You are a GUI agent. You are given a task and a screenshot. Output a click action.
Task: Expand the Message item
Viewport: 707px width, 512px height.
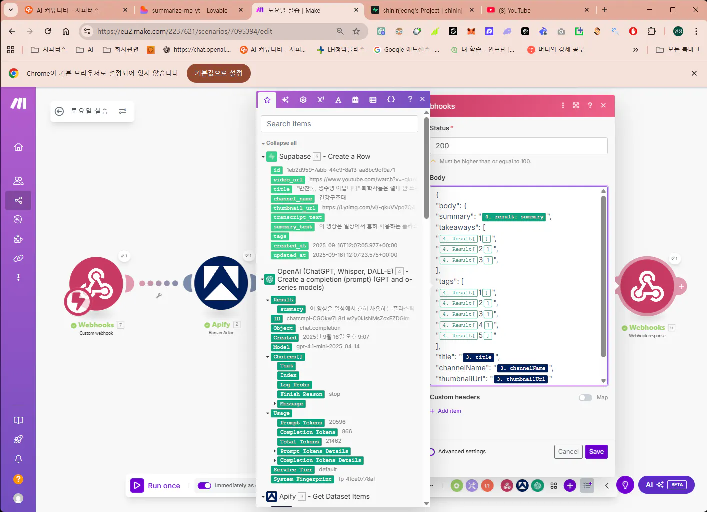275,404
